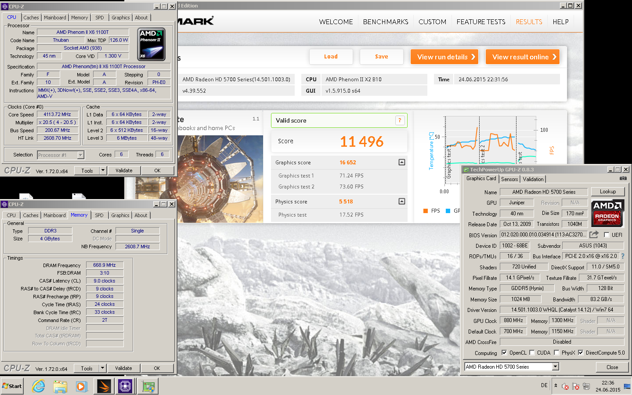
Task: Open the Validation tab in GPU-Z
Action: [533, 179]
